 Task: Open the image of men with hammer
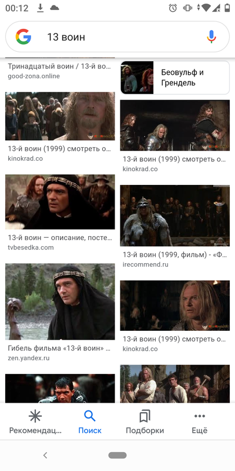[x=175, y=384]
